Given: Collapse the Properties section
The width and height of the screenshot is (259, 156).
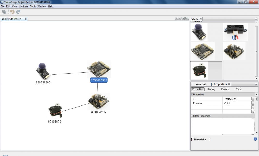Looking at the screenshot, I should coord(192,94).
